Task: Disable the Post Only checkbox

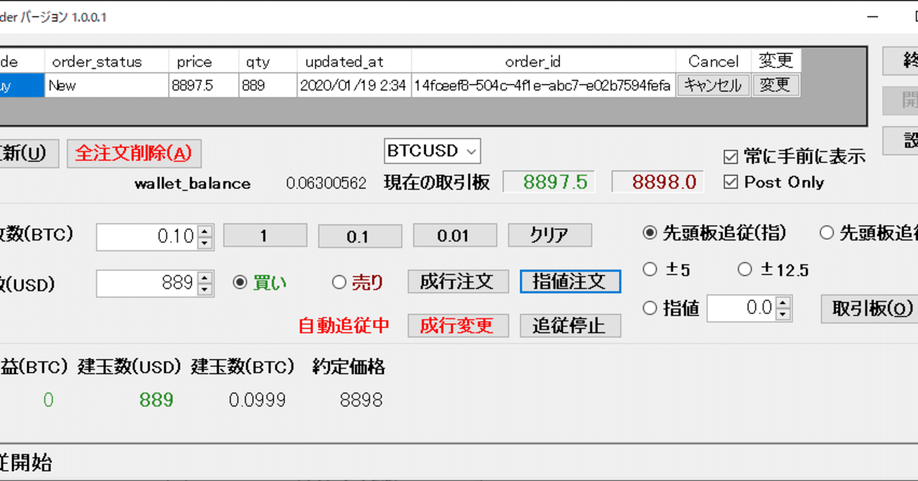Action: [732, 182]
